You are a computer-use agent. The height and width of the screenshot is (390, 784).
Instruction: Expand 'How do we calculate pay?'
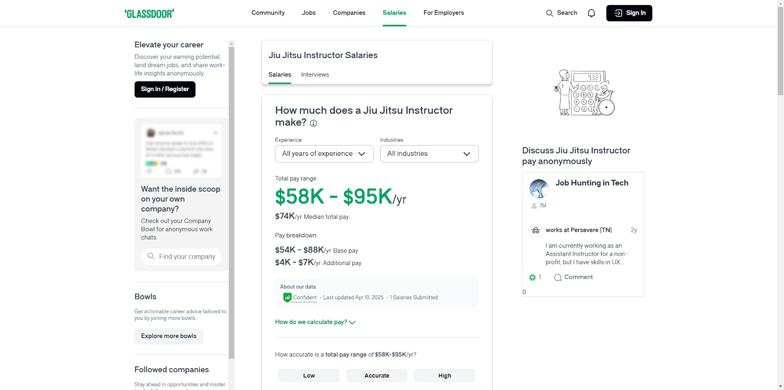coord(315,322)
